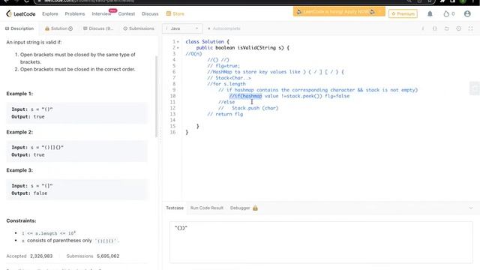480x270 pixels.
Task: Click the editor info icon
Action: [423, 28]
